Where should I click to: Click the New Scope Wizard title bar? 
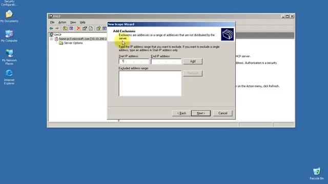171,24
